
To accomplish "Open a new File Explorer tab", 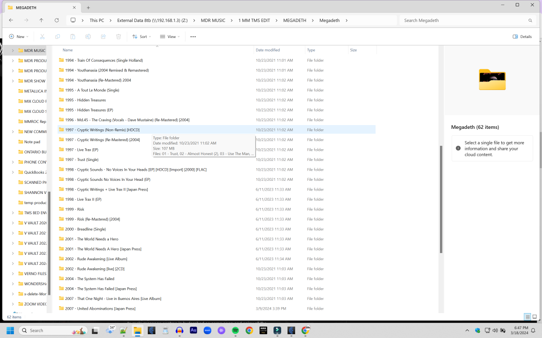I will (x=88, y=8).
